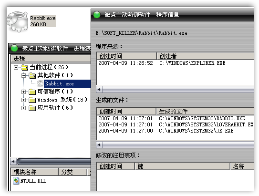This screenshot has height=196, width=259.
Task: Click the 模块名称 column header
Action: 34,172
